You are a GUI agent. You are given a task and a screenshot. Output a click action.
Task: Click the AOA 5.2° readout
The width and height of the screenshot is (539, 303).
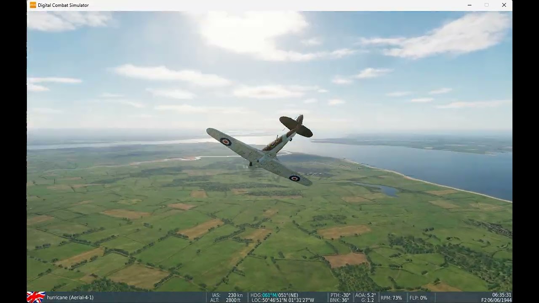(x=366, y=295)
